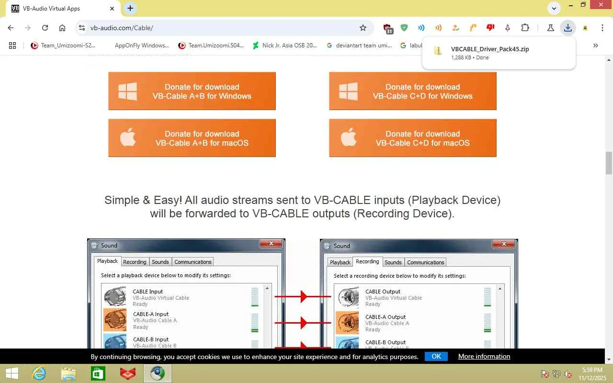Accept cookies with the OK button
613x383 pixels.
pyautogui.click(x=436, y=356)
